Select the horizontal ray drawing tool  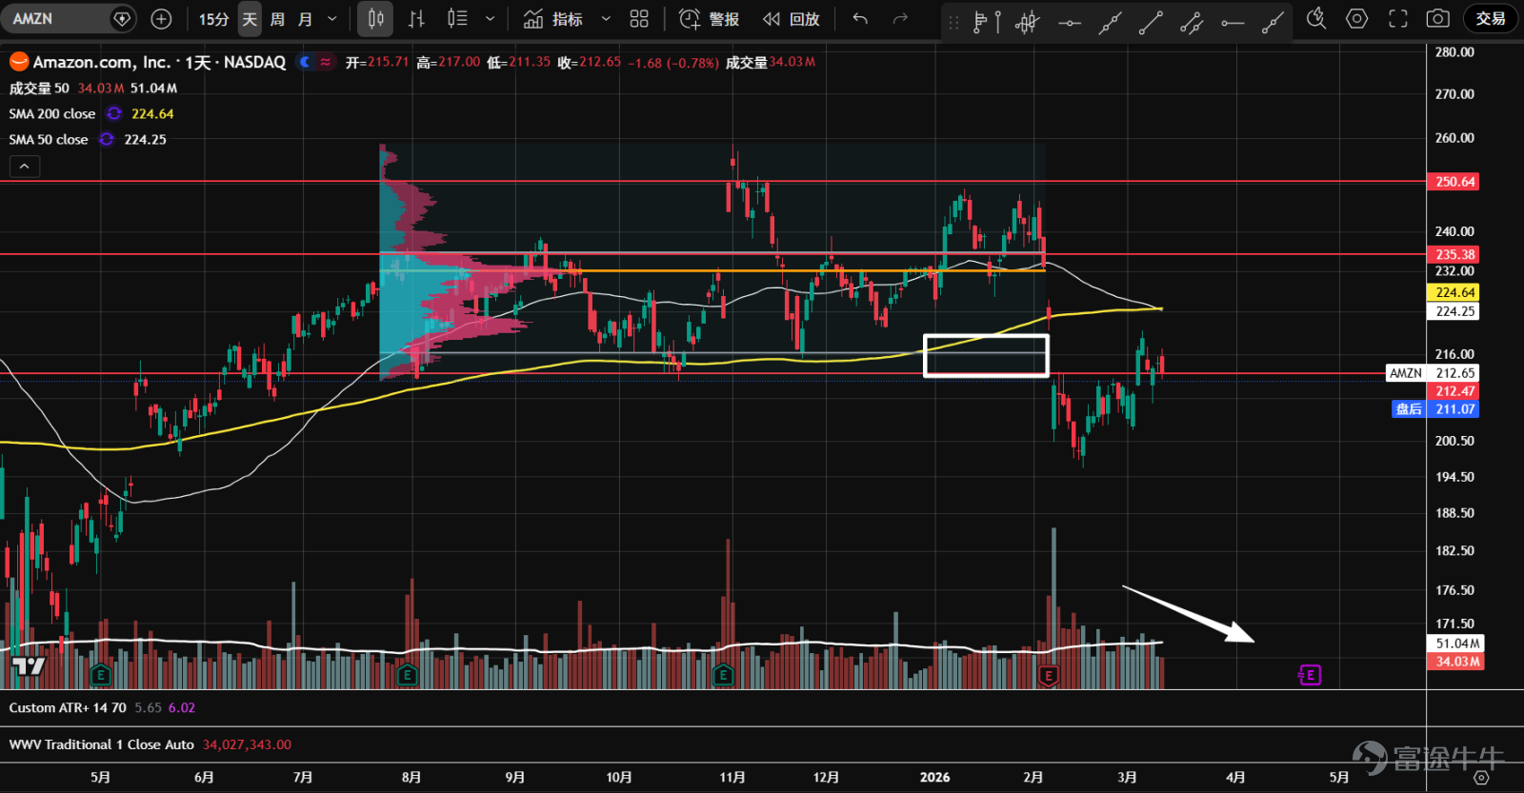pyautogui.click(x=1233, y=22)
